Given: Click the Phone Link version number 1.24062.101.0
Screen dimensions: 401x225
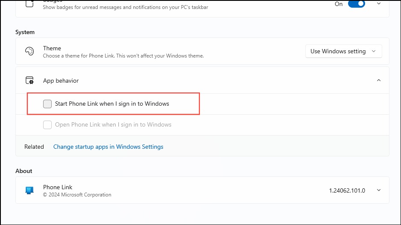Looking at the screenshot, I should coord(347,190).
